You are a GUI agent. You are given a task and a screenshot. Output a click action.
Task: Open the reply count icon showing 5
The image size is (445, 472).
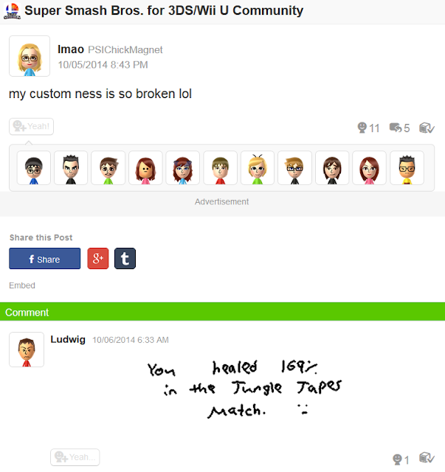396,128
